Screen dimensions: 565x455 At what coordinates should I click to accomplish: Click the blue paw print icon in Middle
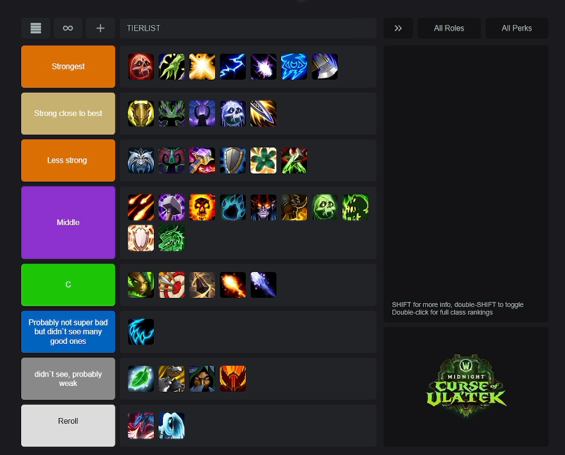tap(233, 207)
